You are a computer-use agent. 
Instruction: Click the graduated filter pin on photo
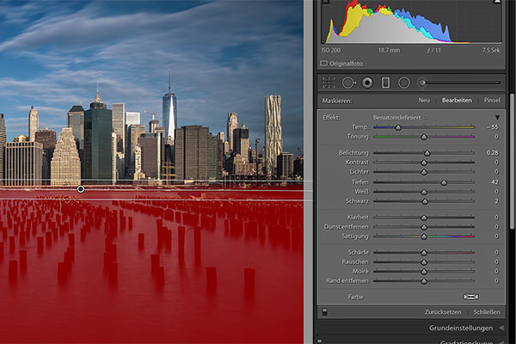tap(81, 189)
